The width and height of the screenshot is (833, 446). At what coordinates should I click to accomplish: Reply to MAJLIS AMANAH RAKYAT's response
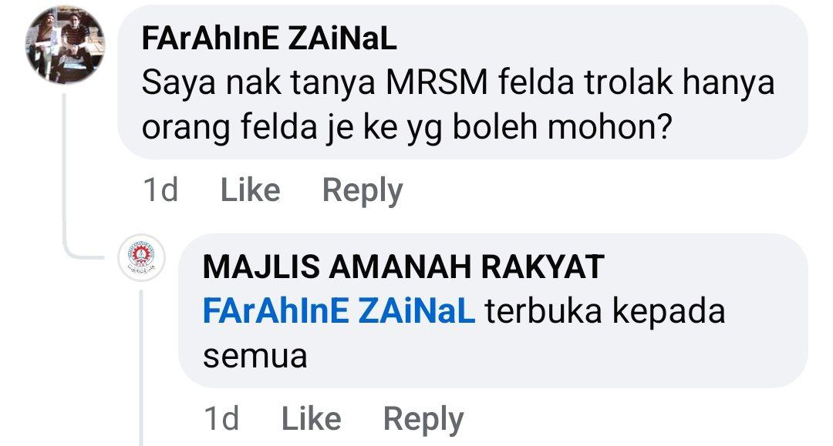(423, 420)
